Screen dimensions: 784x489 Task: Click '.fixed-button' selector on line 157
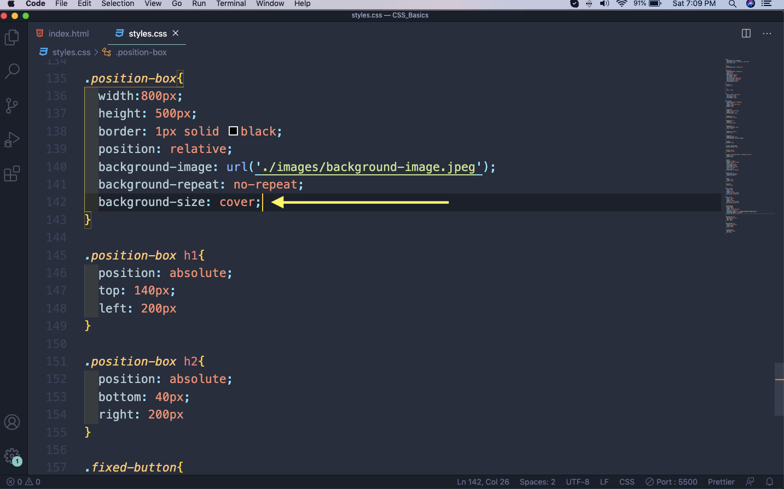pos(131,468)
